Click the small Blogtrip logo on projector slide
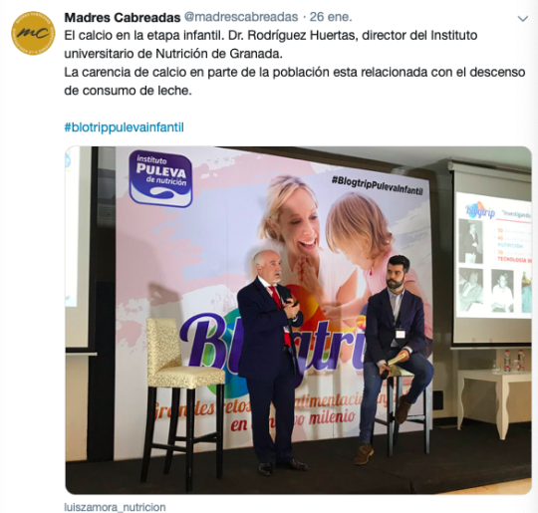 (480, 211)
